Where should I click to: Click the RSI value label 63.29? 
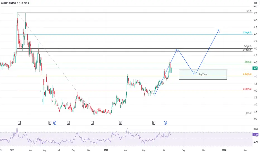pos(255,135)
